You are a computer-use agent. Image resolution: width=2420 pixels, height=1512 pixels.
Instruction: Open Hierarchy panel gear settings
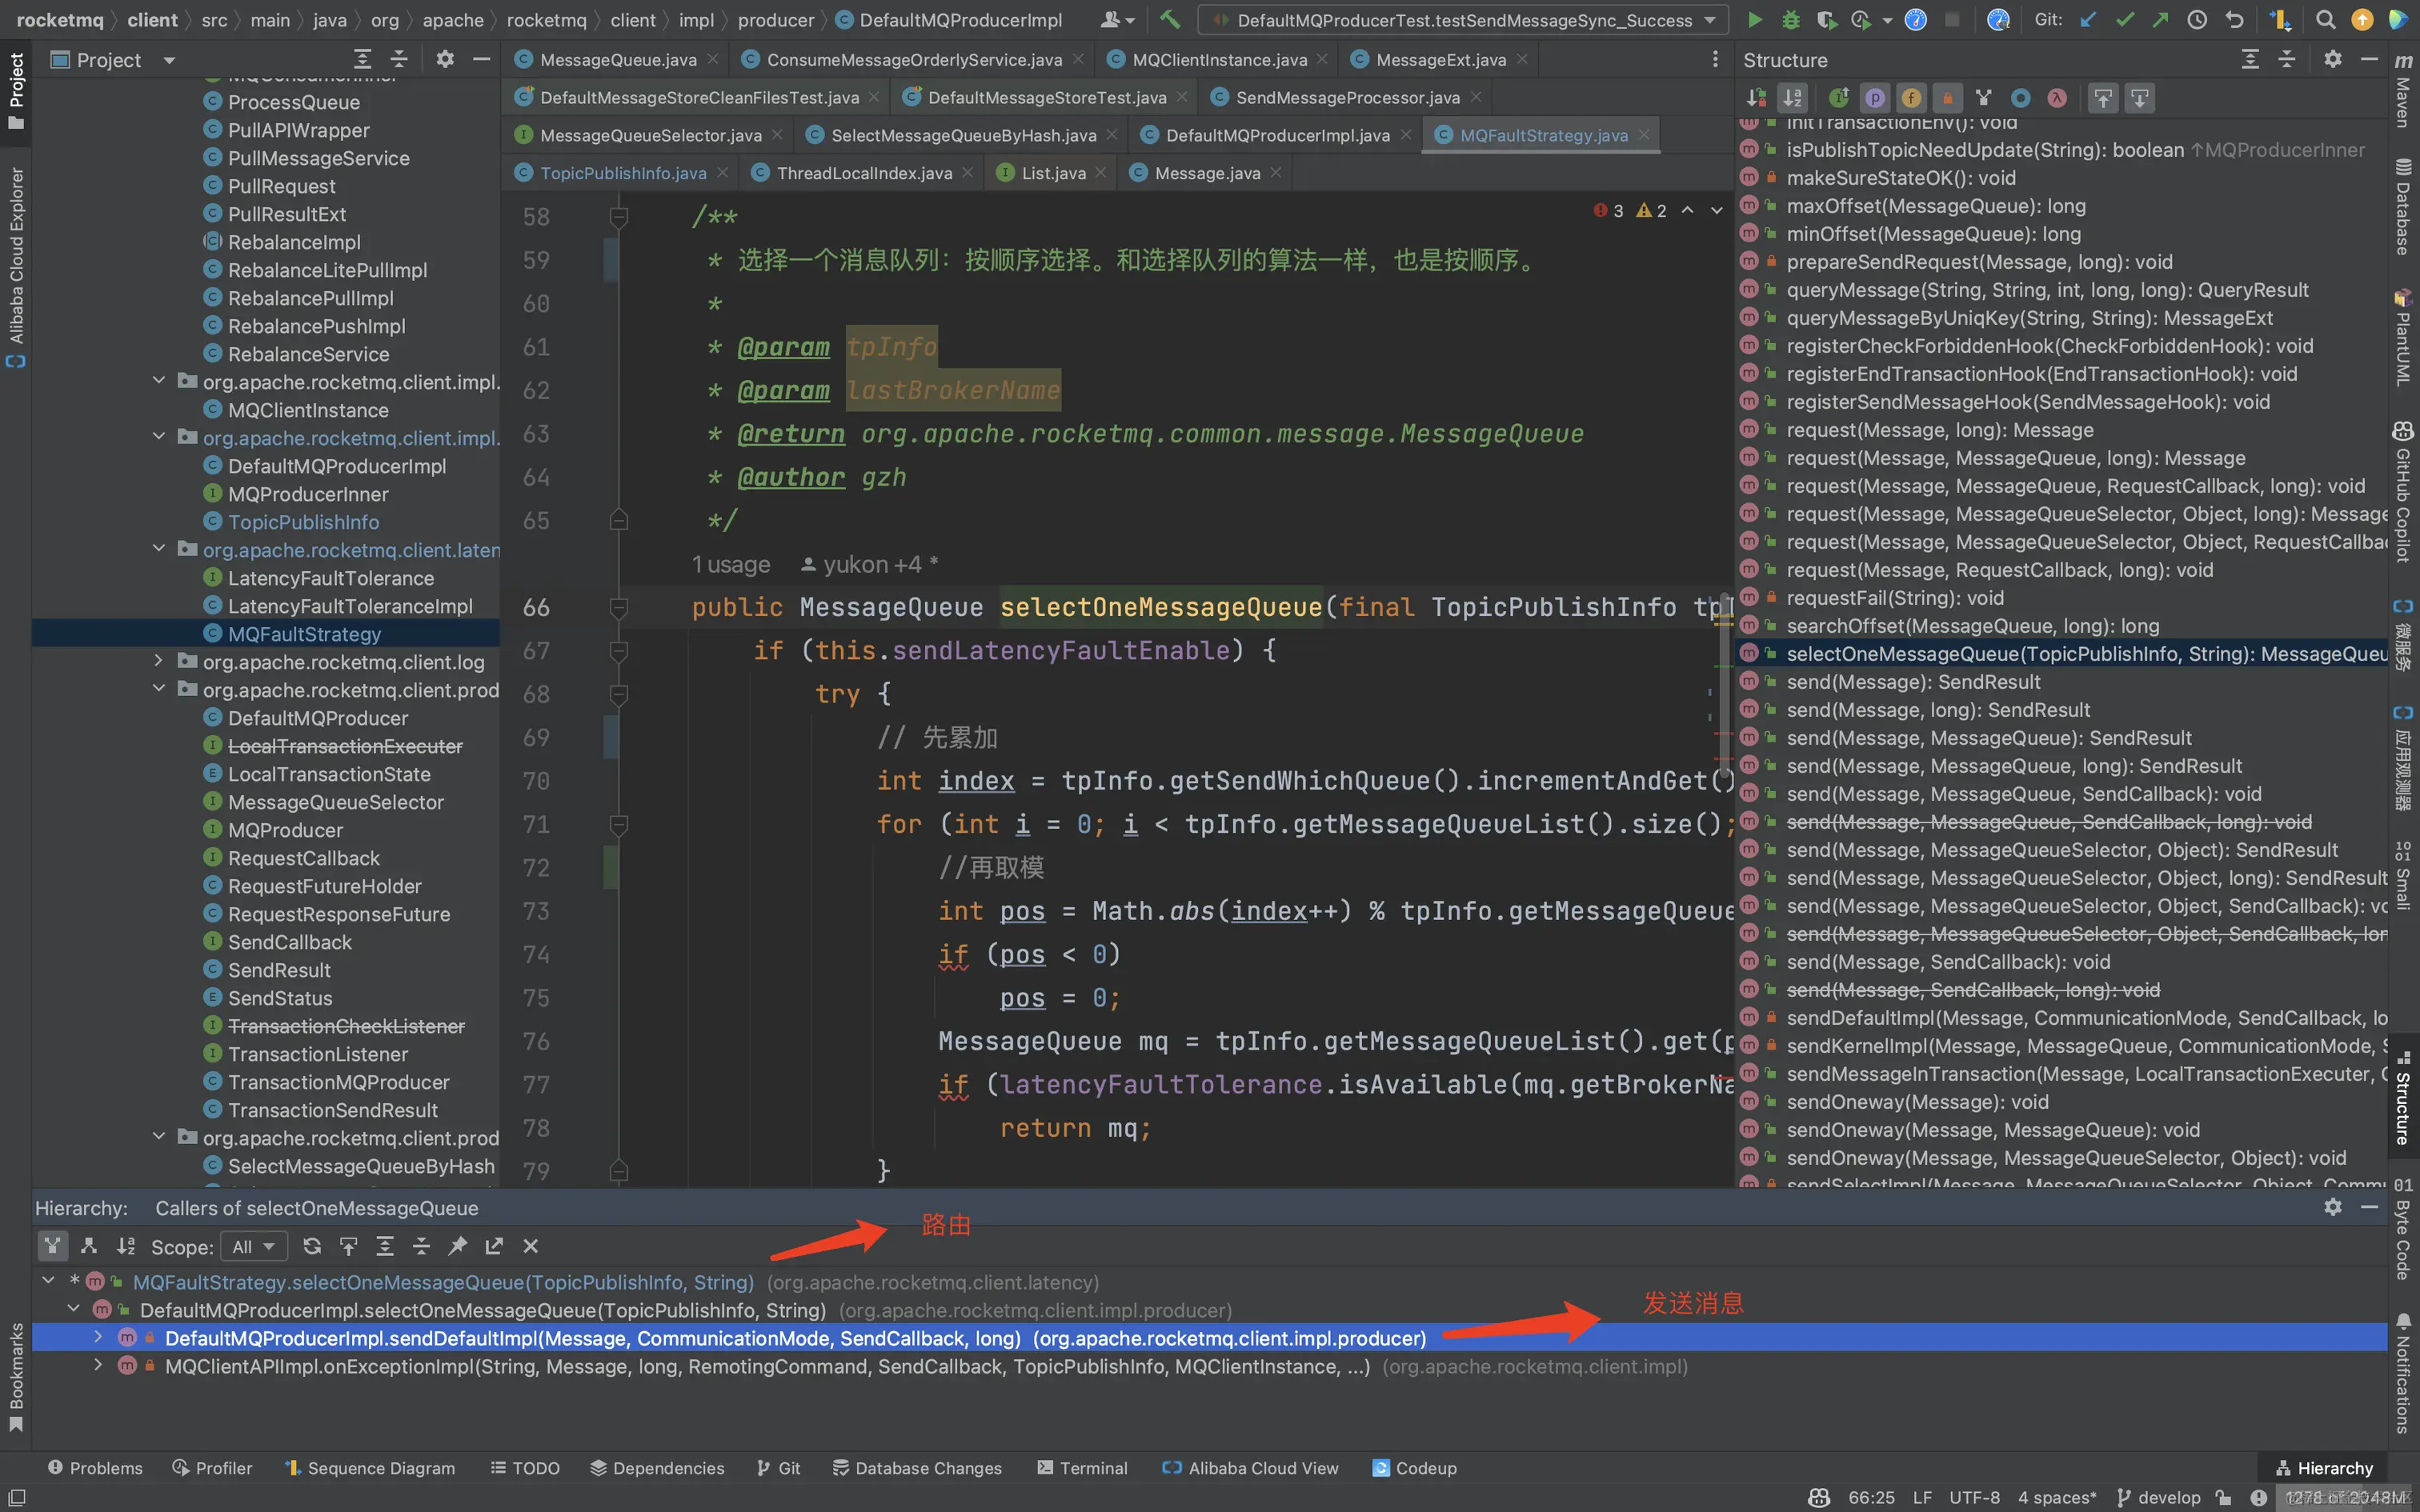[x=2332, y=1208]
